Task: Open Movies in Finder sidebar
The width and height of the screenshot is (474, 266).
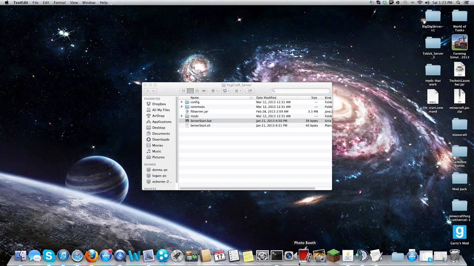Action: pyautogui.click(x=157, y=146)
